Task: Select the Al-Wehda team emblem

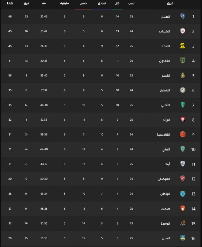Action: [183, 223]
